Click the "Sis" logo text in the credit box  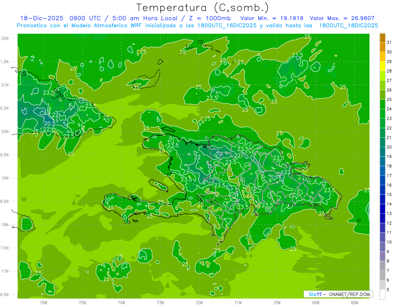click(312, 294)
